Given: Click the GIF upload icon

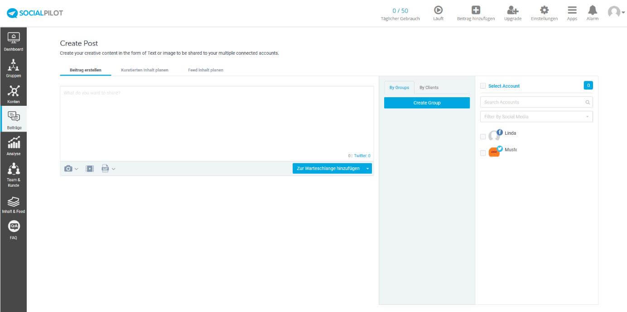Looking at the screenshot, I should tap(106, 169).
